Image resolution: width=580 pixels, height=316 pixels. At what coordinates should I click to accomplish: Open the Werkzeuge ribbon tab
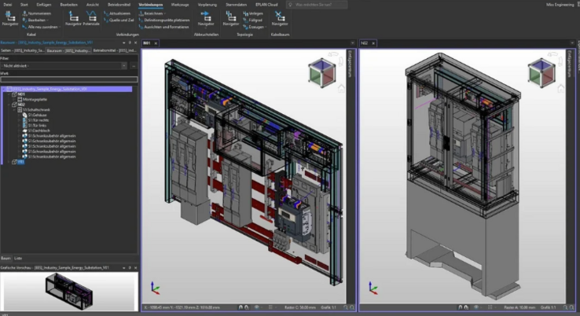(180, 4)
